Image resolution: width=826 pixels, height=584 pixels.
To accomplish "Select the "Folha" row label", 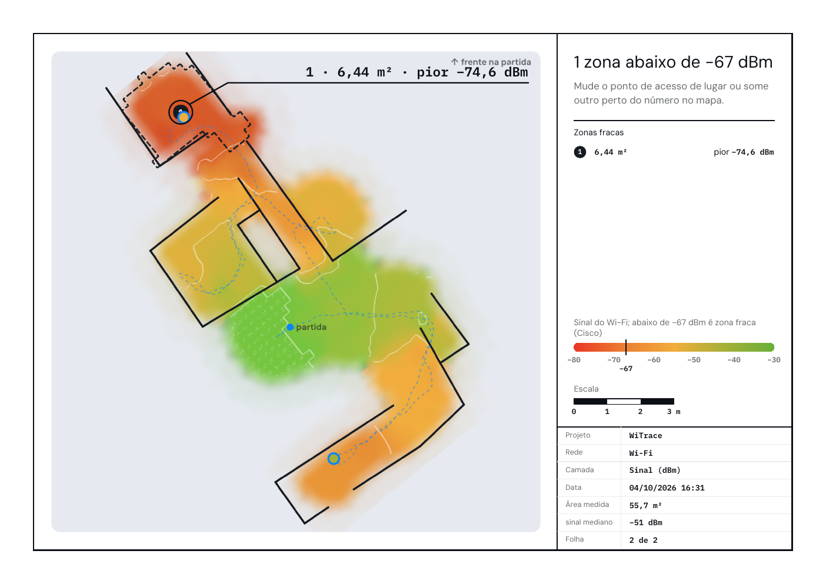I will [575, 539].
